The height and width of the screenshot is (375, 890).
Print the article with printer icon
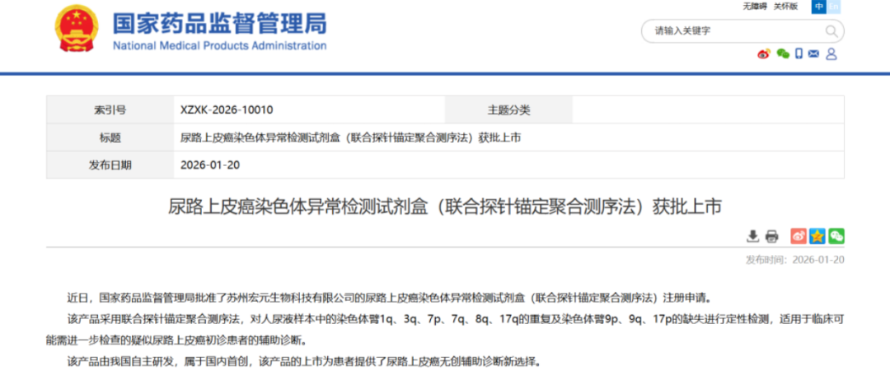(x=771, y=237)
